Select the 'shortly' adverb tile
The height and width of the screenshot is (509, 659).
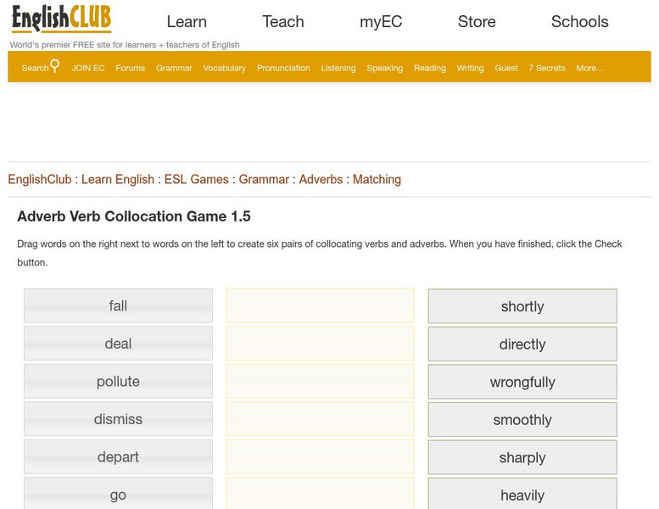point(522,306)
